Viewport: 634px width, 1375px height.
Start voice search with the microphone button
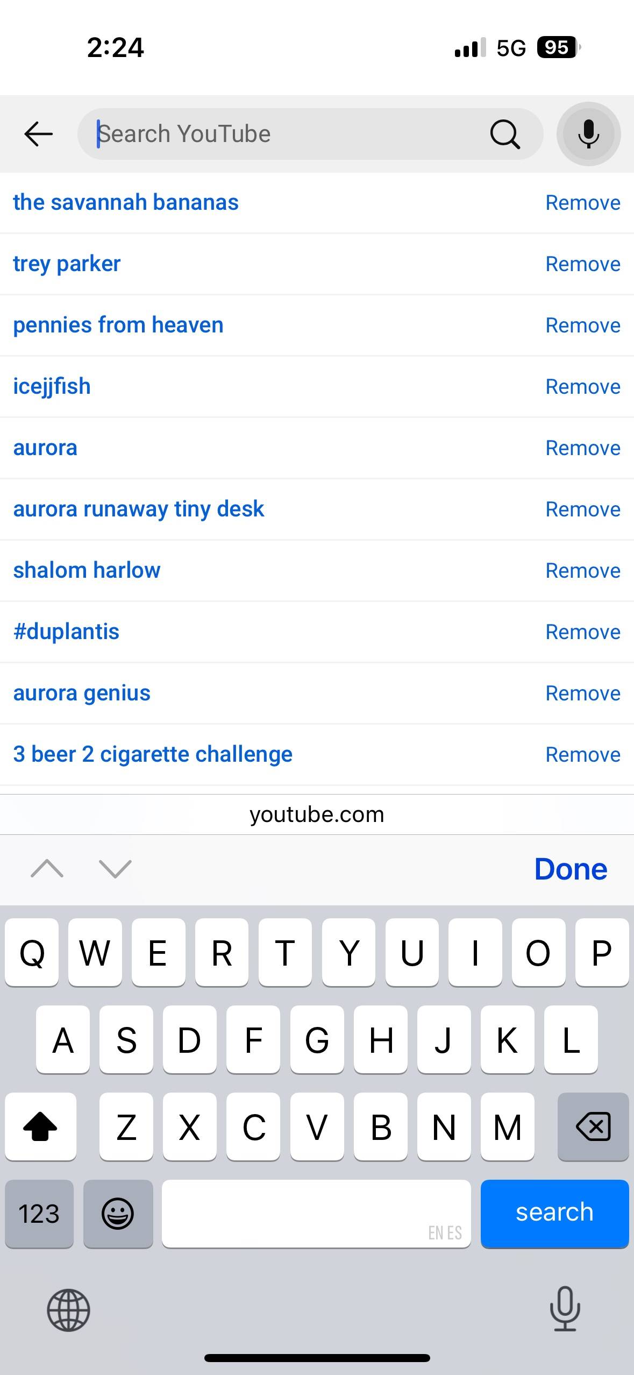(x=589, y=134)
